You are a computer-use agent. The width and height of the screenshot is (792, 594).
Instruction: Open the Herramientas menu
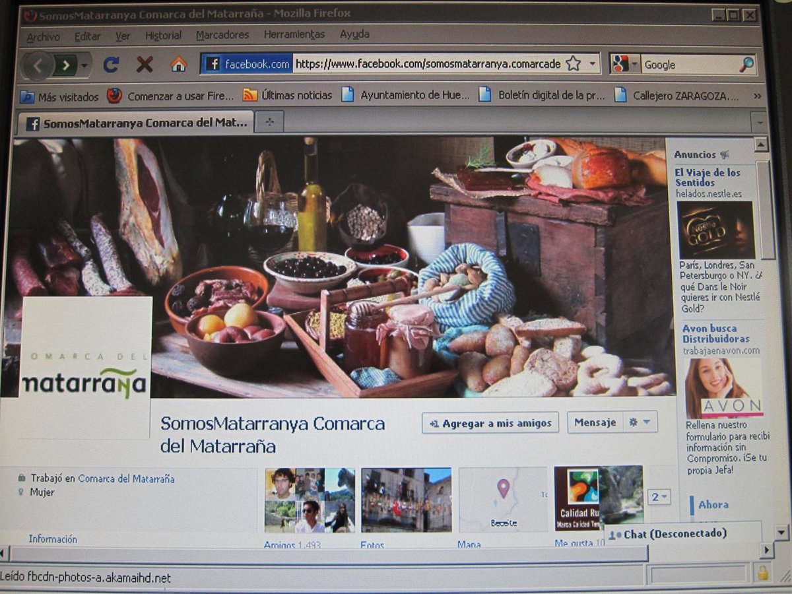tap(294, 34)
